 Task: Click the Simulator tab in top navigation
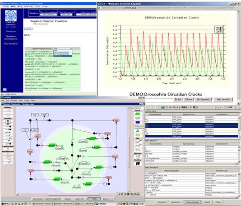click(34, 13)
